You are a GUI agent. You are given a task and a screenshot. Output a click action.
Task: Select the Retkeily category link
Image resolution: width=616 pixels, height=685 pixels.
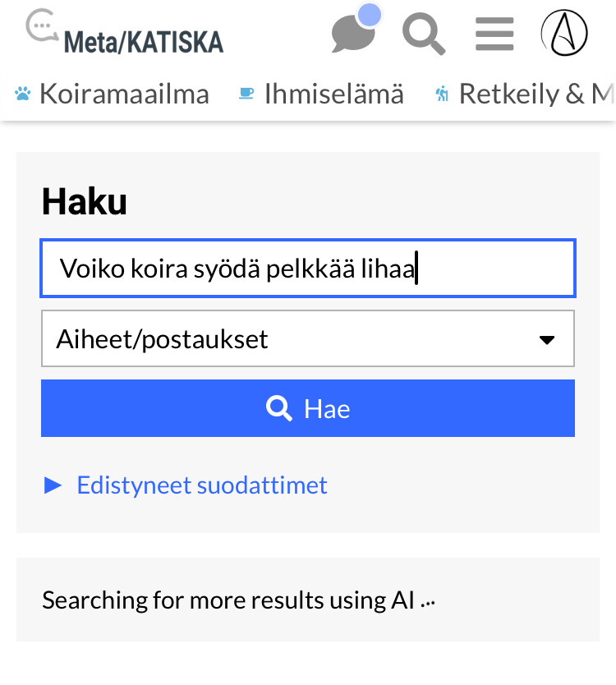point(536,94)
